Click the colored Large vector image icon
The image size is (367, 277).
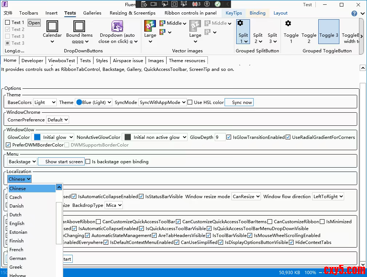(x=150, y=26)
